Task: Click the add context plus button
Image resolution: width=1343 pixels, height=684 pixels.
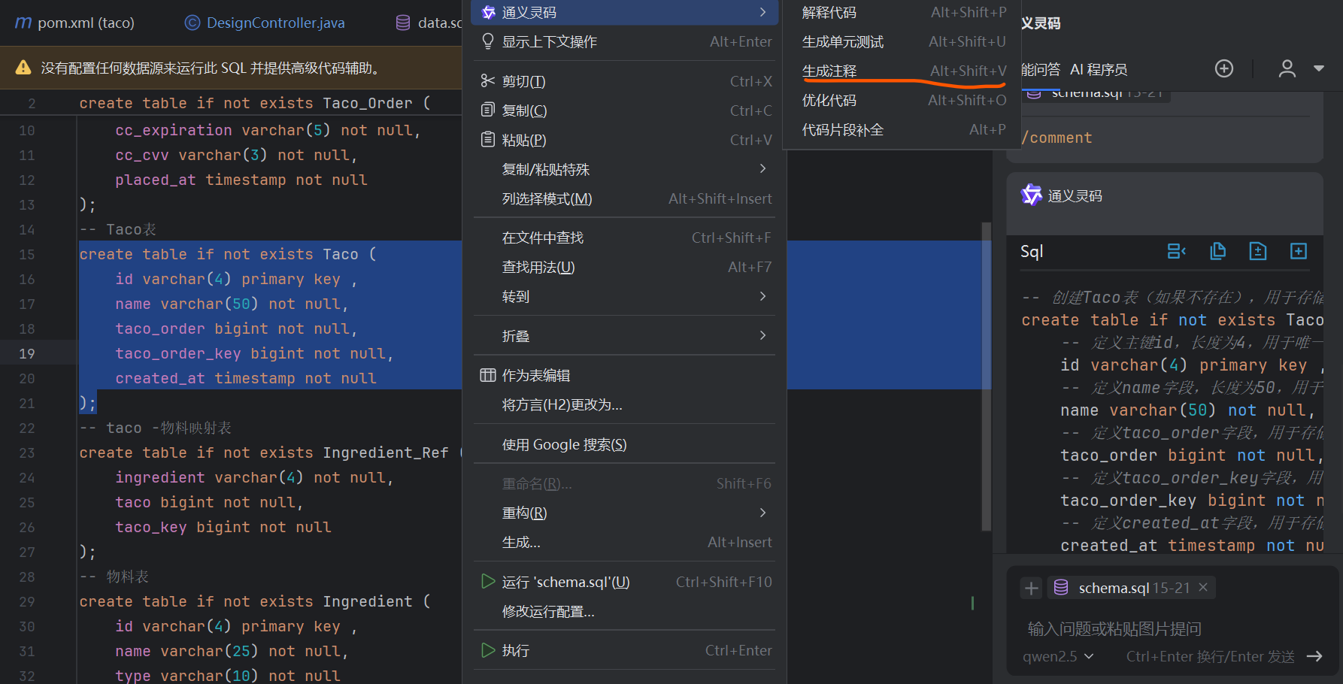Action: (1032, 588)
